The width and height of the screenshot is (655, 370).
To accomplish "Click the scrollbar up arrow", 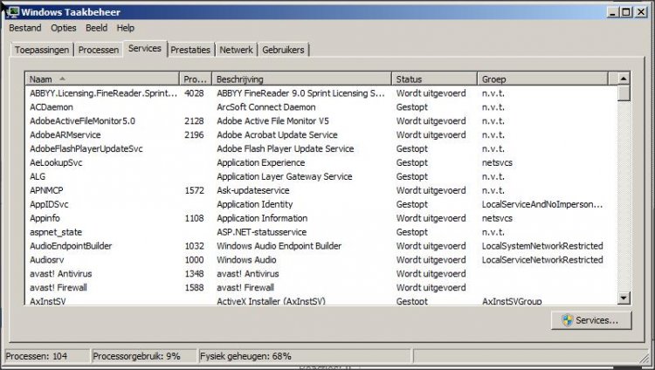I will [624, 79].
